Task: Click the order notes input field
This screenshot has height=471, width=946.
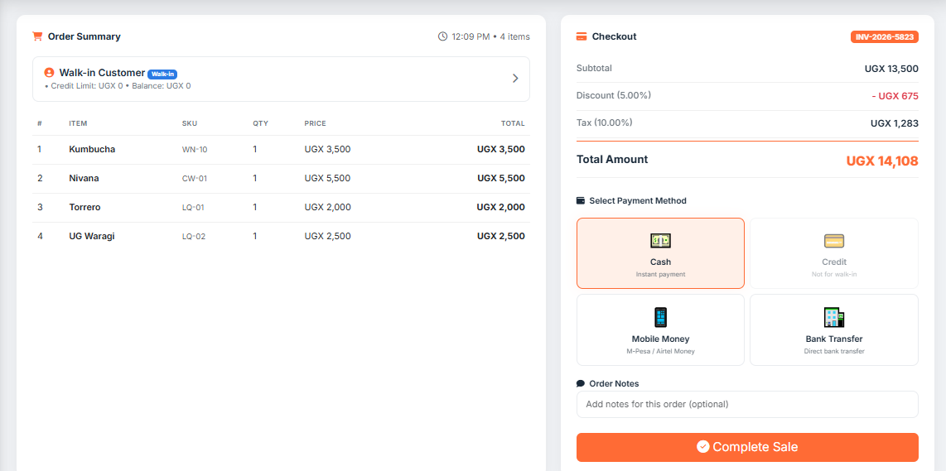Action: 747,404
